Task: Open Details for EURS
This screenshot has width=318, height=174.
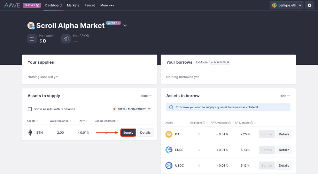Action: (284, 150)
